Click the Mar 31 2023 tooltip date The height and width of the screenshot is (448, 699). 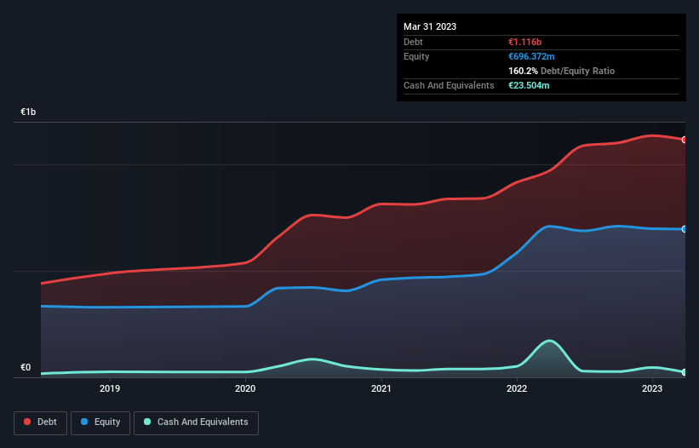(430, 26)
